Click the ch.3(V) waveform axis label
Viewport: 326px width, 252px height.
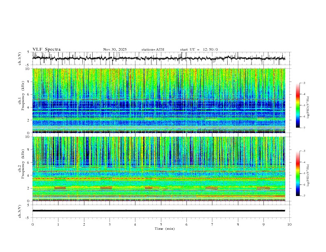[20, 210]
